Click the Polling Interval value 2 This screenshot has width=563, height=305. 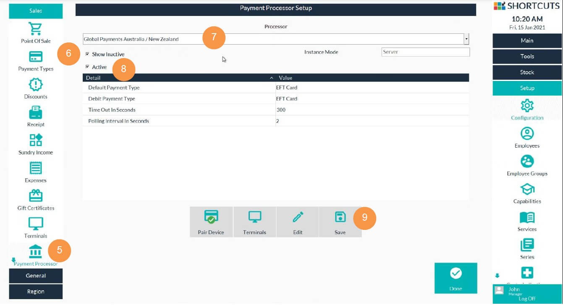tap(278, 121)
